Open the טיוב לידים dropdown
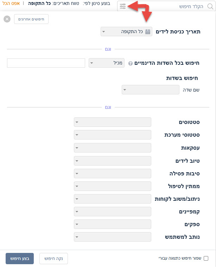Image resolution: width=216 pixels, height=267 pixels. pos(113,161)
